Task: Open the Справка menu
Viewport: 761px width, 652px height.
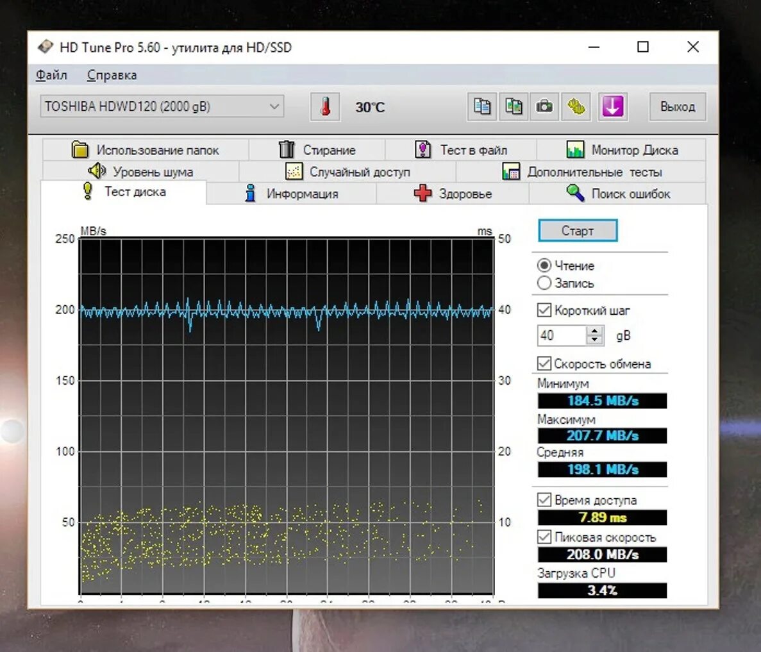Action: (x=112, y=75)
